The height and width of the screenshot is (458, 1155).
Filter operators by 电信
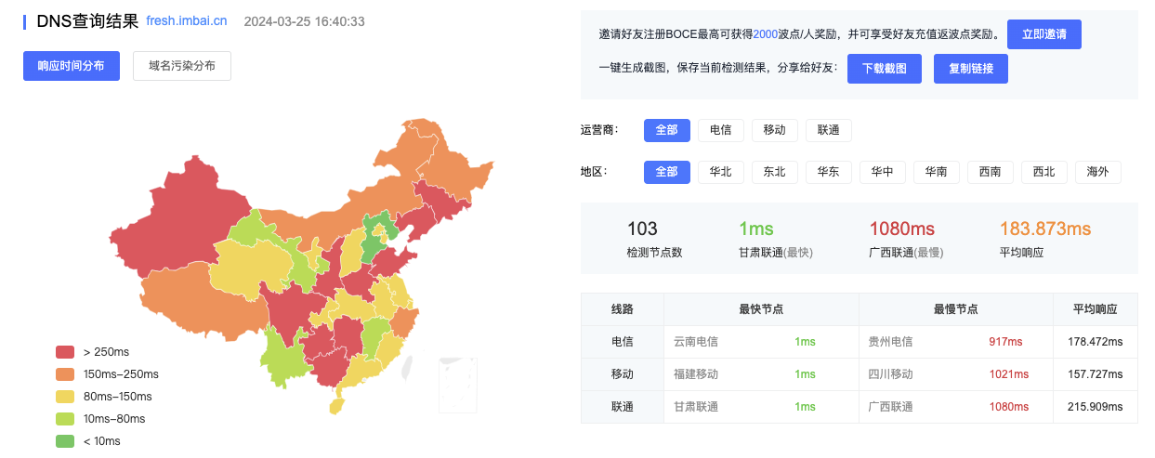click(721, 130)
